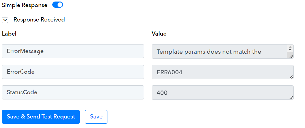Viewport: 305px width, 128px height.
Task: Click the up arrow in ErrorMessage value scrollbar
Action: point(290,47)
